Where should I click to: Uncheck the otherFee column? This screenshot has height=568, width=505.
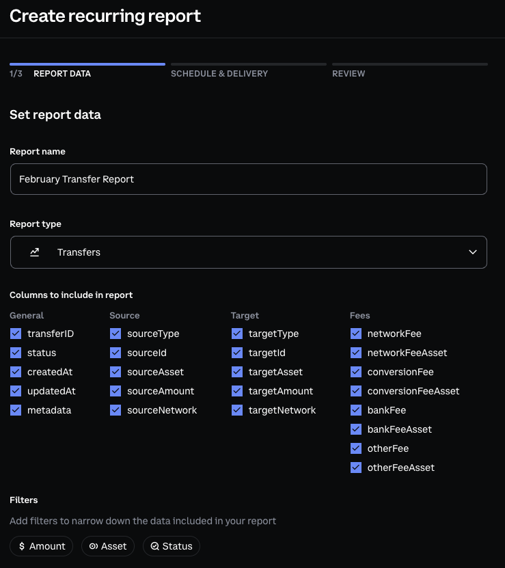coord(356,448)
